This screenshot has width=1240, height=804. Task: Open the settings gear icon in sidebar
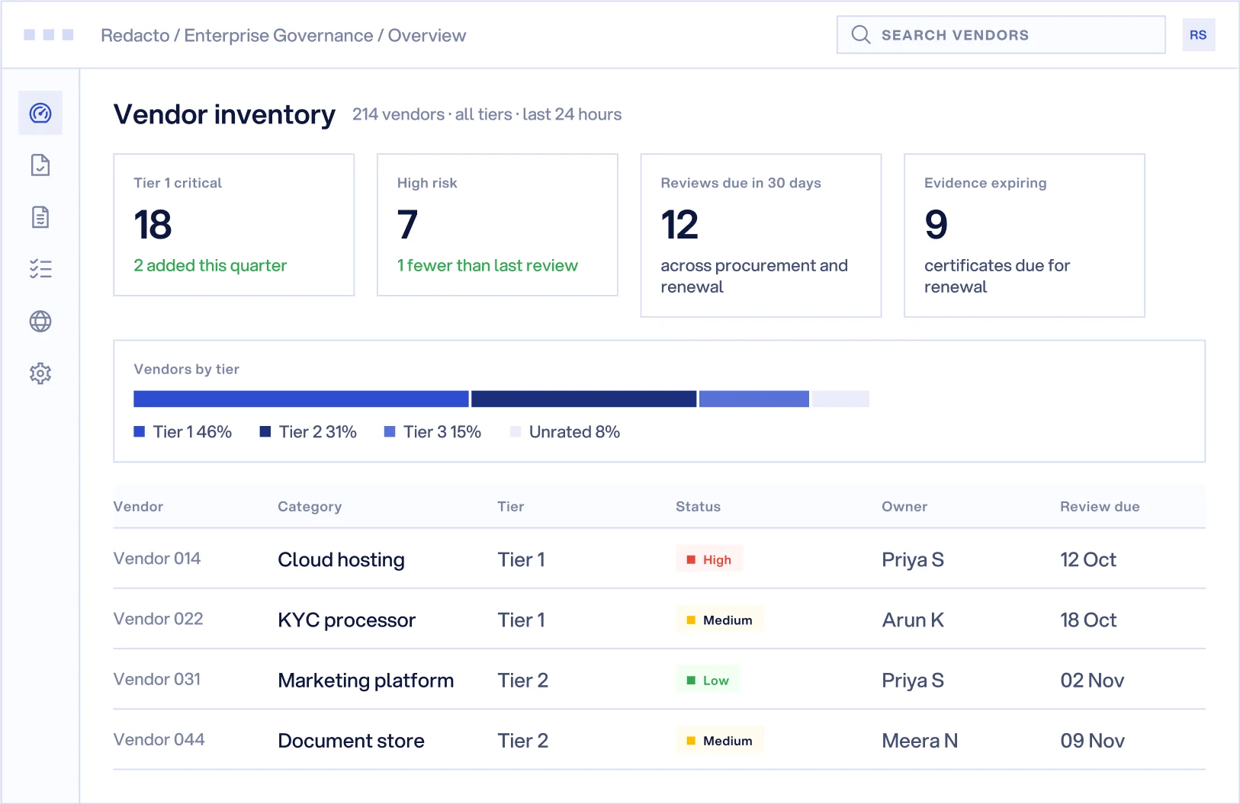tap(40, 373)
